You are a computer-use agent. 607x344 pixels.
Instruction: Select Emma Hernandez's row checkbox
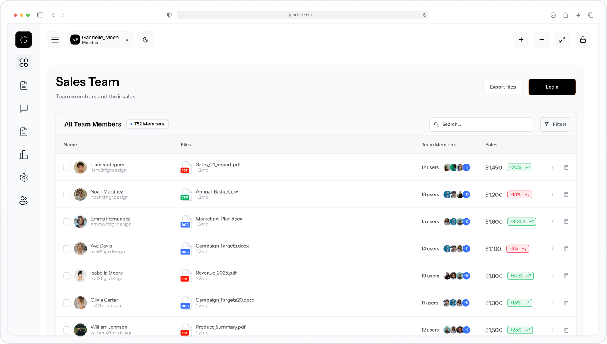66,221
